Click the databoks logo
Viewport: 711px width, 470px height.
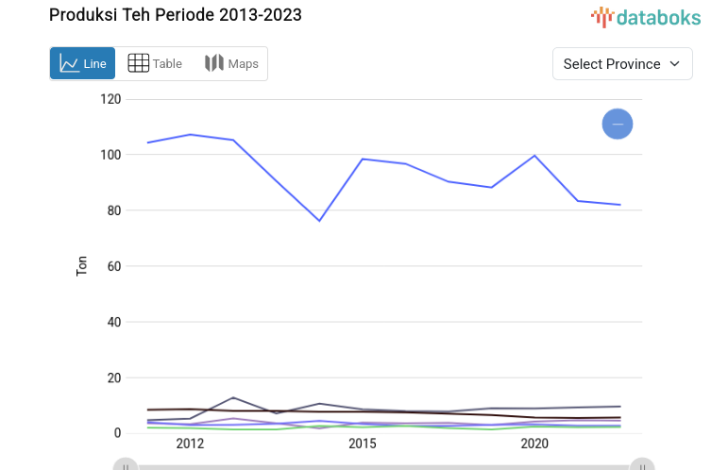(x=646, y=16)
